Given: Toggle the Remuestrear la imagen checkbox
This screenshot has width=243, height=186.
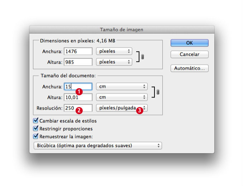Looking at the screenshot, I should (35, 136).
